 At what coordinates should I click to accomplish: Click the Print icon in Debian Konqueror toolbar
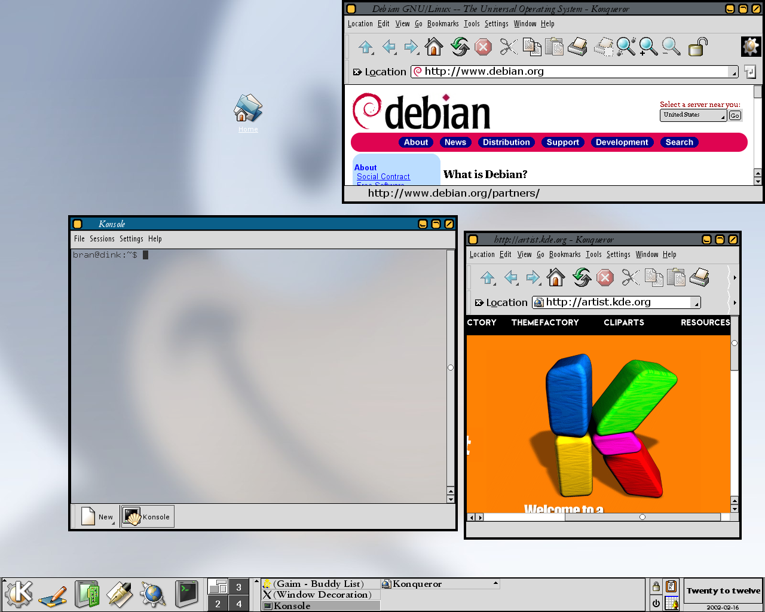(577, 47)
